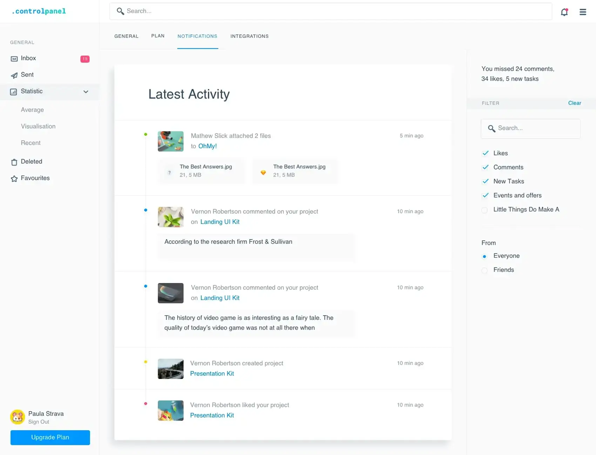The image size is (596, 455).
Task: Open the Plan tab
Action: (158, 36)
